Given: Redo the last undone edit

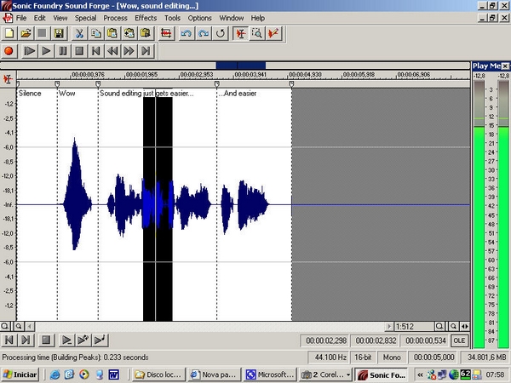Looking at the screenshot, I should 204,33.
